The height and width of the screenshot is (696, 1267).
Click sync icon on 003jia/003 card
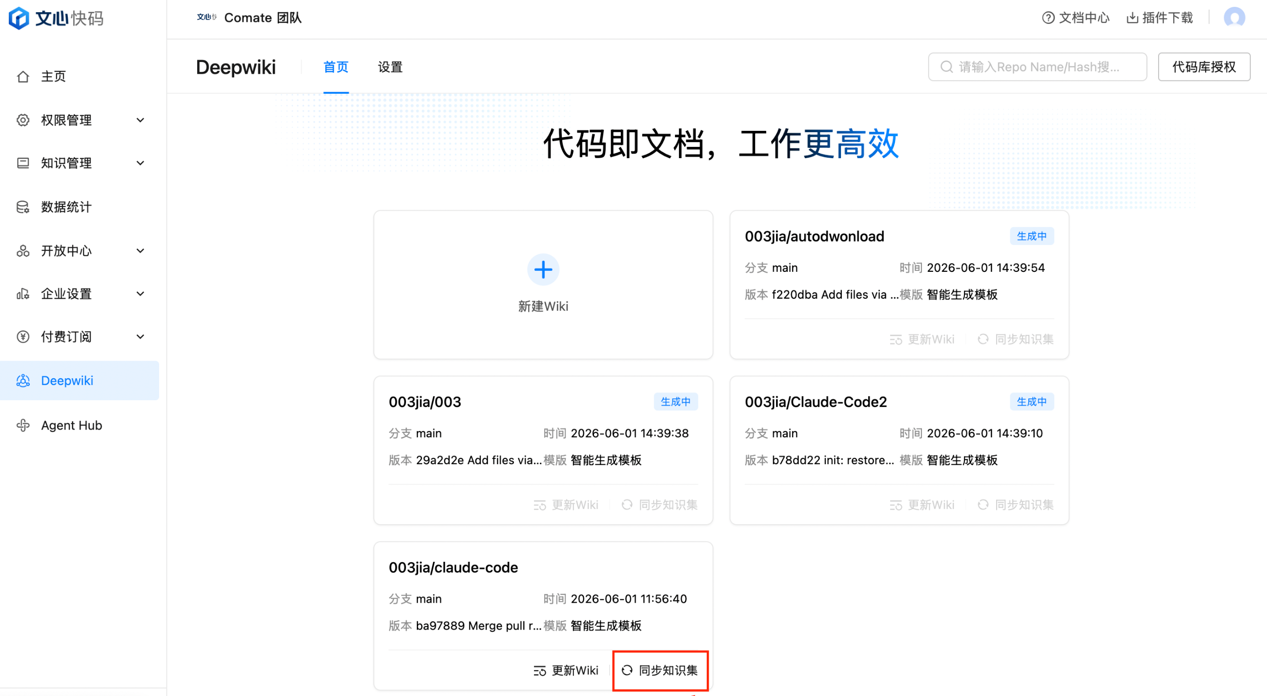627,505
